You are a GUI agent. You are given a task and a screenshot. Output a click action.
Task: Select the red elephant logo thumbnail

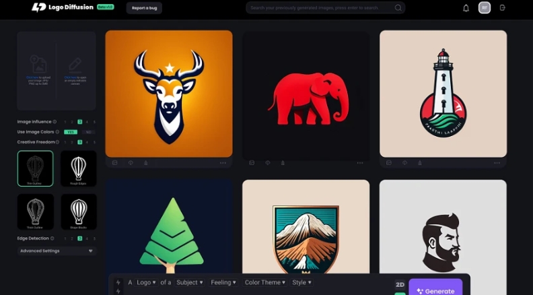coord(306,94)
